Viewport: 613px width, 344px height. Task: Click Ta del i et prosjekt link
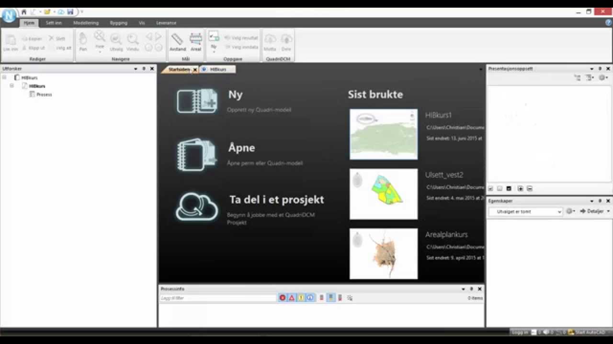pyautogui.click(x=277, y=200)
